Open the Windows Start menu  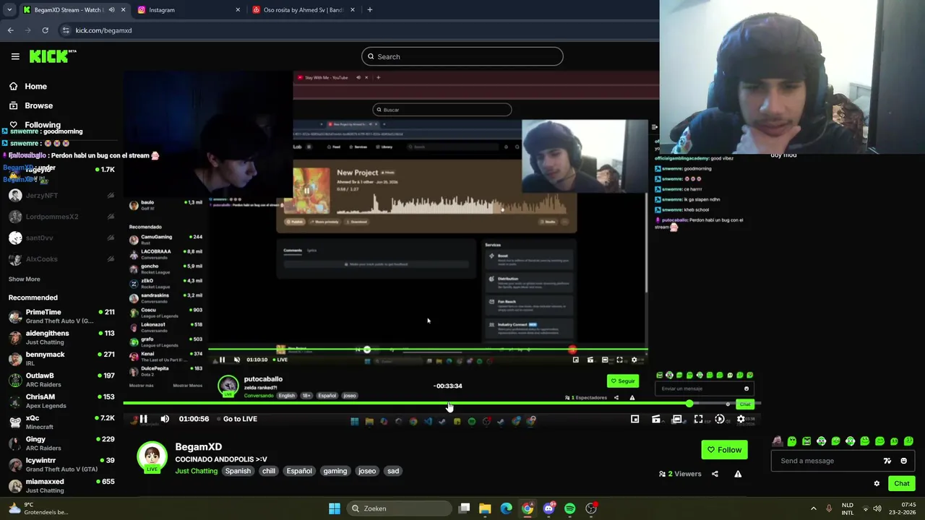[x=335, y=508]
